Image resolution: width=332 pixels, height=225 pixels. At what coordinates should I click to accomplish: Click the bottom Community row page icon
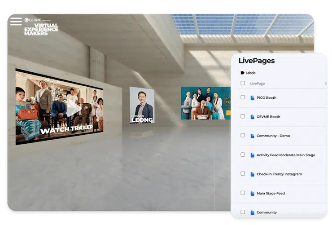252,212
